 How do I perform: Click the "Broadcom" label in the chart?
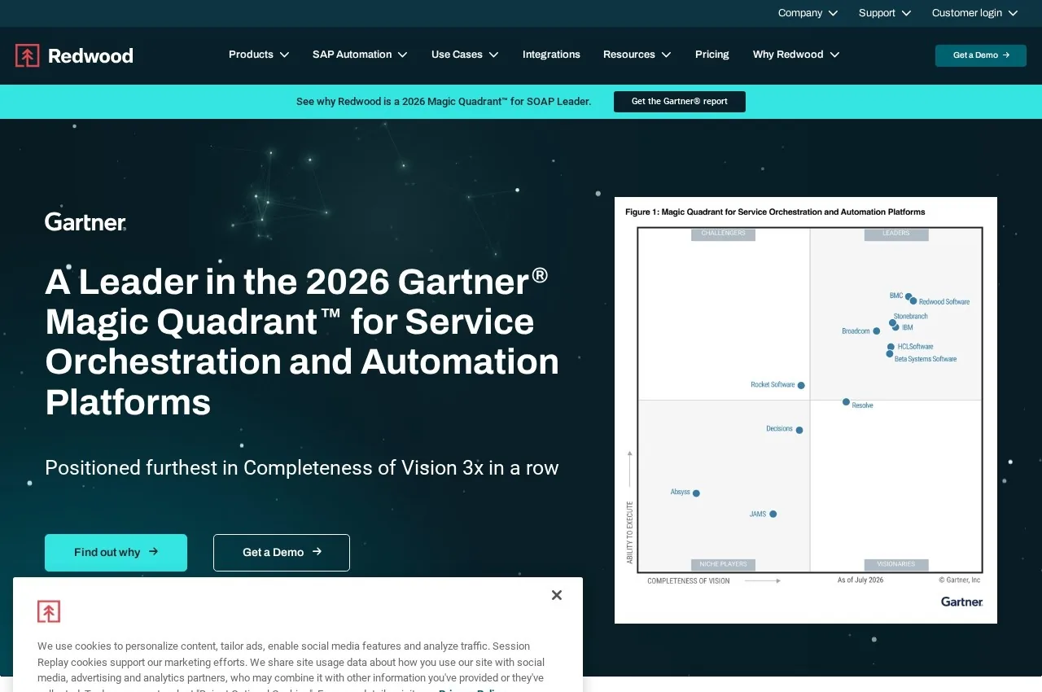click(856, 331)
